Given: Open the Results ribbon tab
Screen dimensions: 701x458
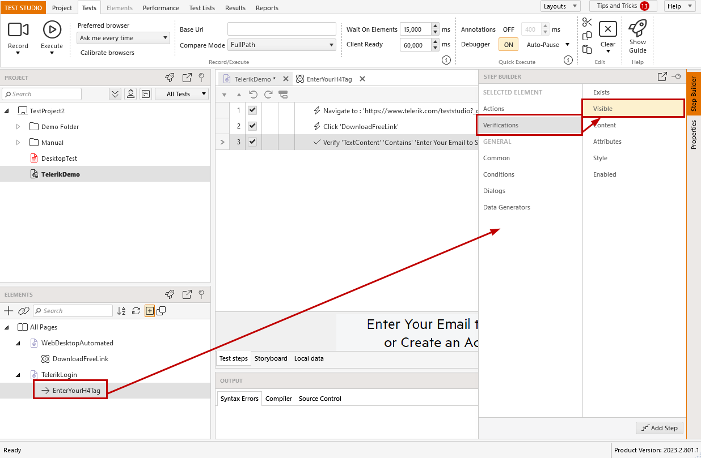Looking at the screenshot, I should pyautogui.click(x=235, y=8).
